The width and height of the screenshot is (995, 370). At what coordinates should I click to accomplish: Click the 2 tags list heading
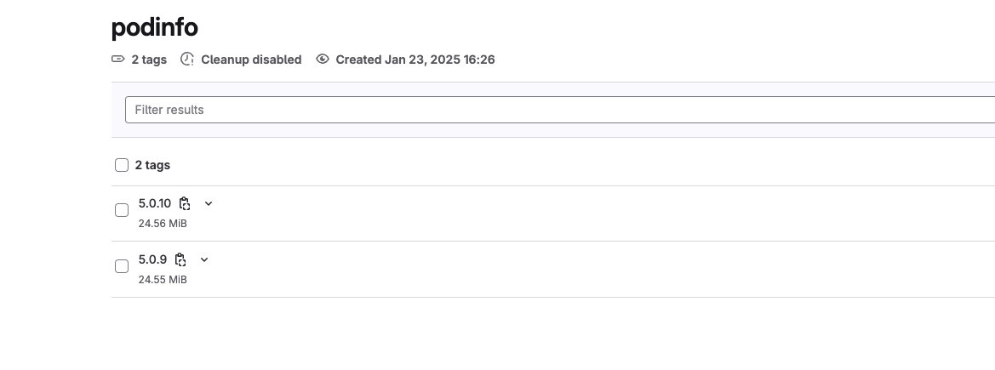click(152, 165)
